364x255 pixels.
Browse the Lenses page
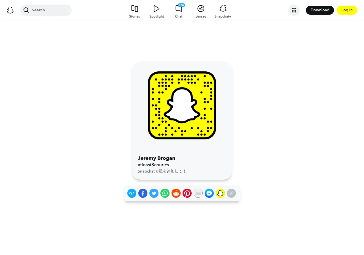pyautogui.click(x=201, y=12)
